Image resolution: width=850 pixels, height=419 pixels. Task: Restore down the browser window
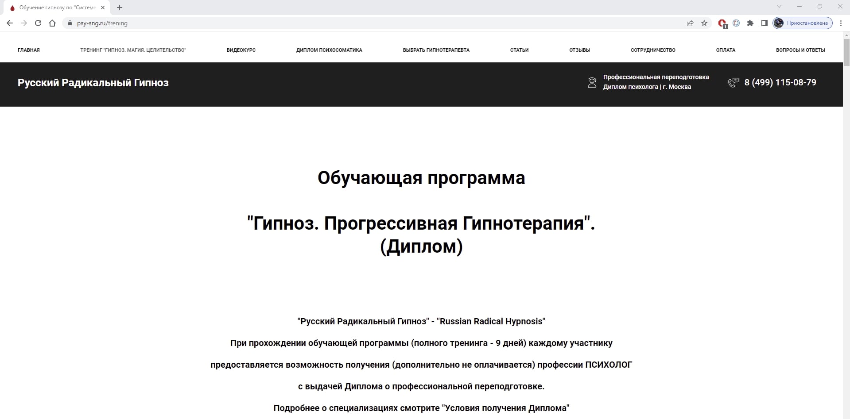[x=820, y=7]
